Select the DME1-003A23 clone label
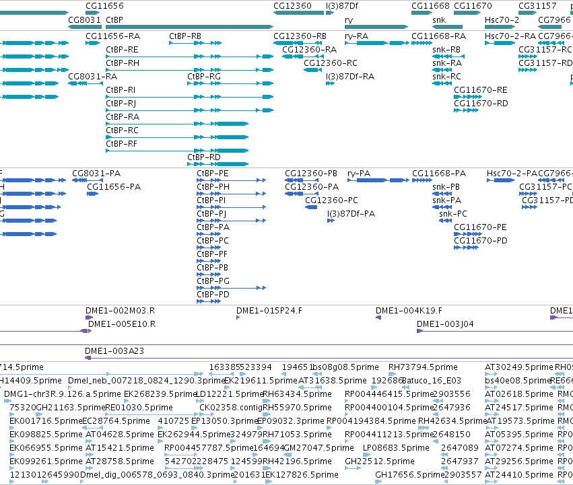 (x=114, y=351)
